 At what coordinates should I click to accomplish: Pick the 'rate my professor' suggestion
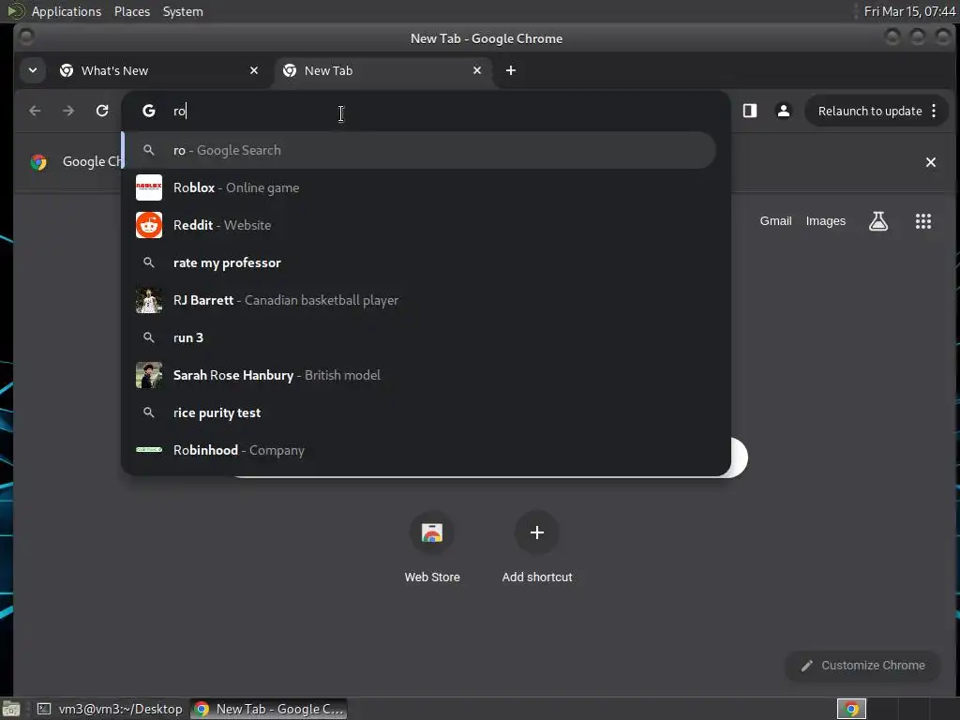[419, 262]
